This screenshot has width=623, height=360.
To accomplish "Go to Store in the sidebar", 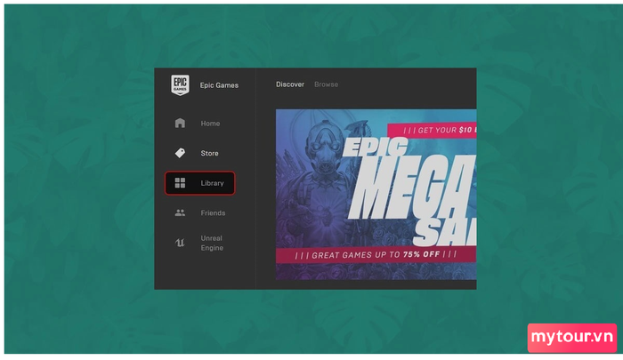I will coord(209,153).
